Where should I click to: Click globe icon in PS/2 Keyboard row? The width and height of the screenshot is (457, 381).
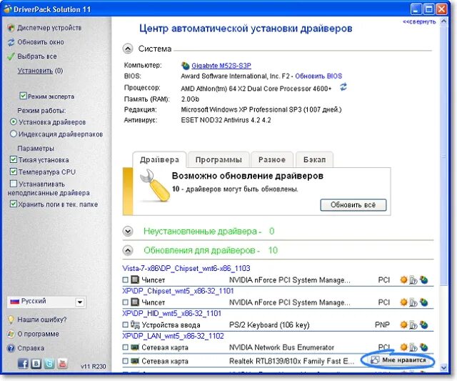coord(423,325)
